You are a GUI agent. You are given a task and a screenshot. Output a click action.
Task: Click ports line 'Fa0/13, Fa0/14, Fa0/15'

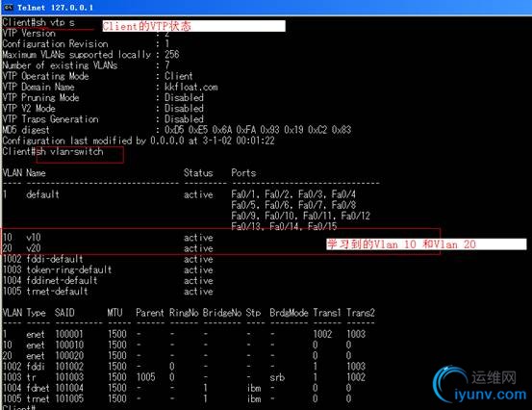[x=284, y=226]
